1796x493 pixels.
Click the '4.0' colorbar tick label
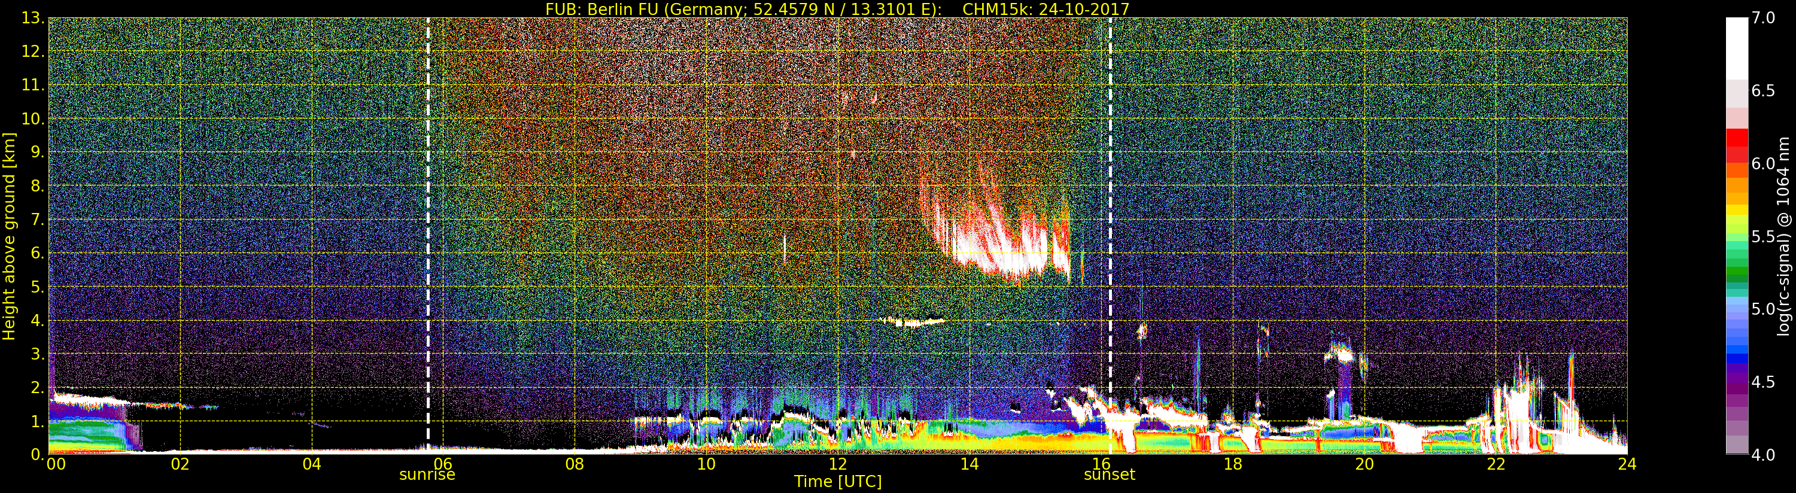1762,455
